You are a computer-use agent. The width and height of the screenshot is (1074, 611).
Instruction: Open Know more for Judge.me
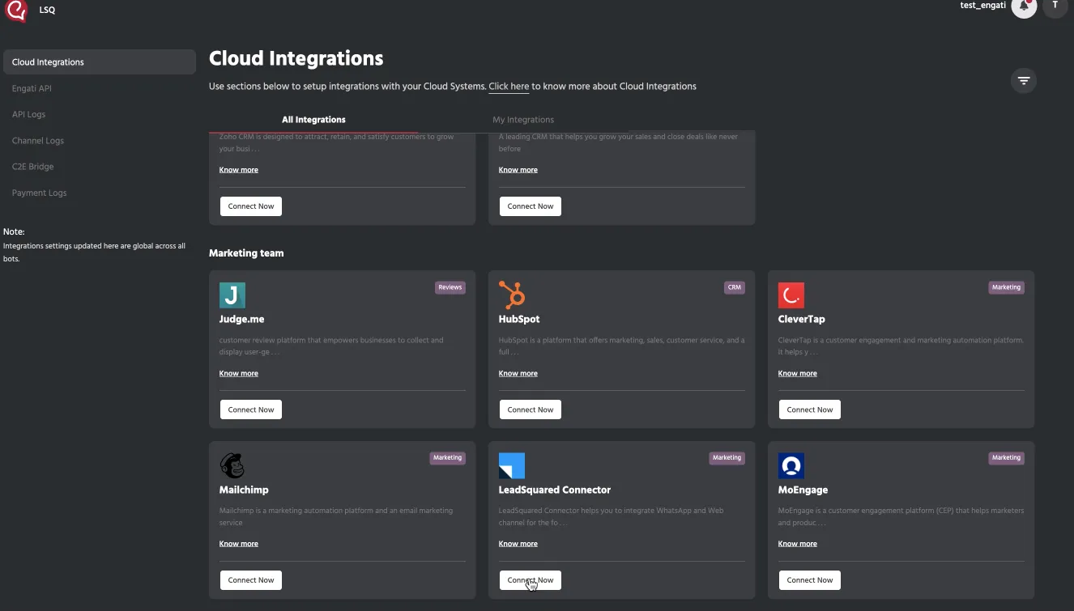[239, 374]
